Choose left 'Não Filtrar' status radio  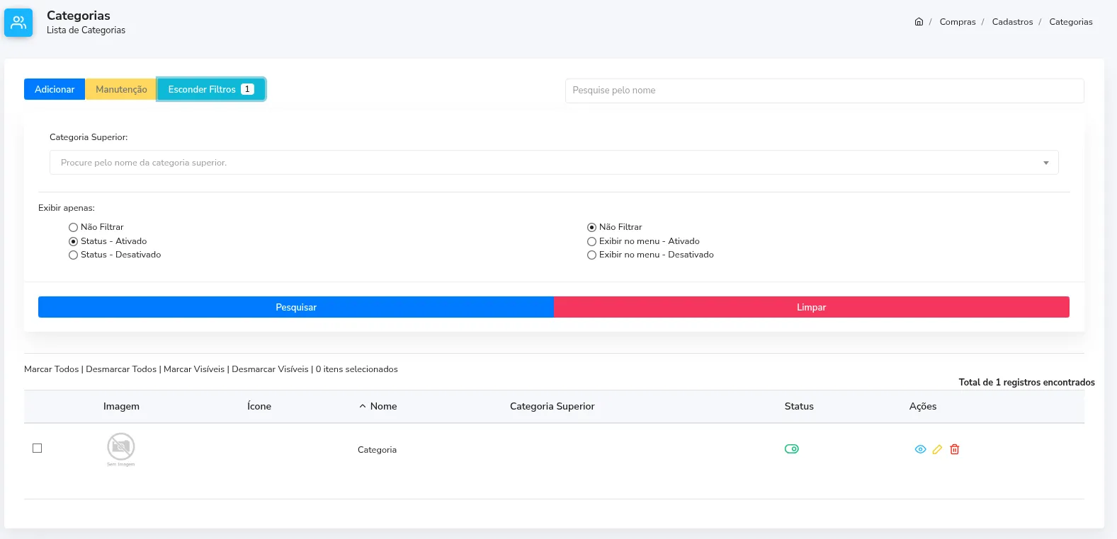pyautogui.click(x=73, y=227)
